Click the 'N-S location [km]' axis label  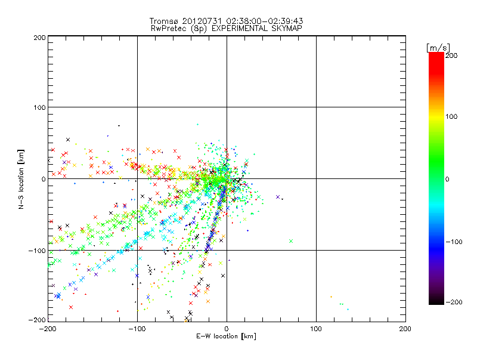pos(21,178)
